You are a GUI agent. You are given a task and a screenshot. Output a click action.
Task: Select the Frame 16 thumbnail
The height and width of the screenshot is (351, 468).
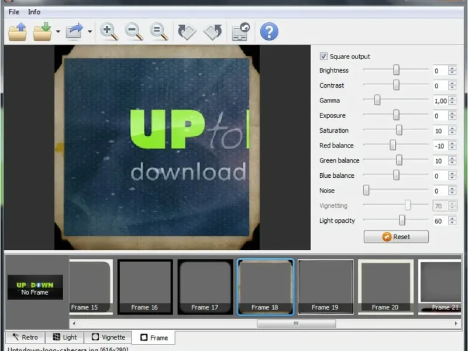(x=144, y=287)
